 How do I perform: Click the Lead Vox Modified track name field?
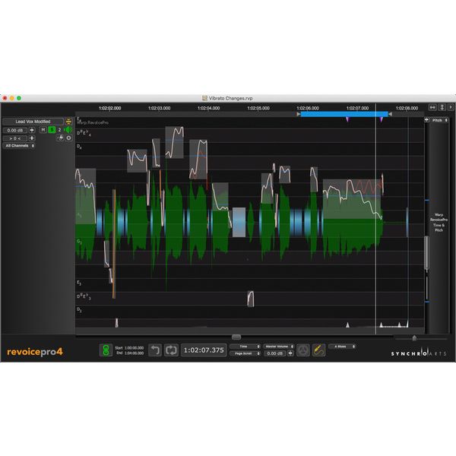click(33, 122)
